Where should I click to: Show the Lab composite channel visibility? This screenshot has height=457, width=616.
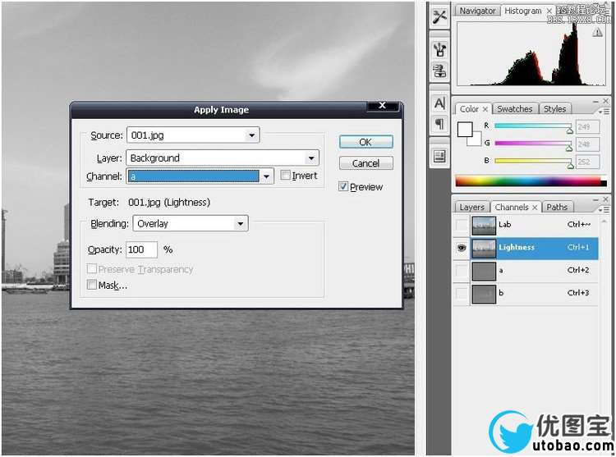(462, 225)
